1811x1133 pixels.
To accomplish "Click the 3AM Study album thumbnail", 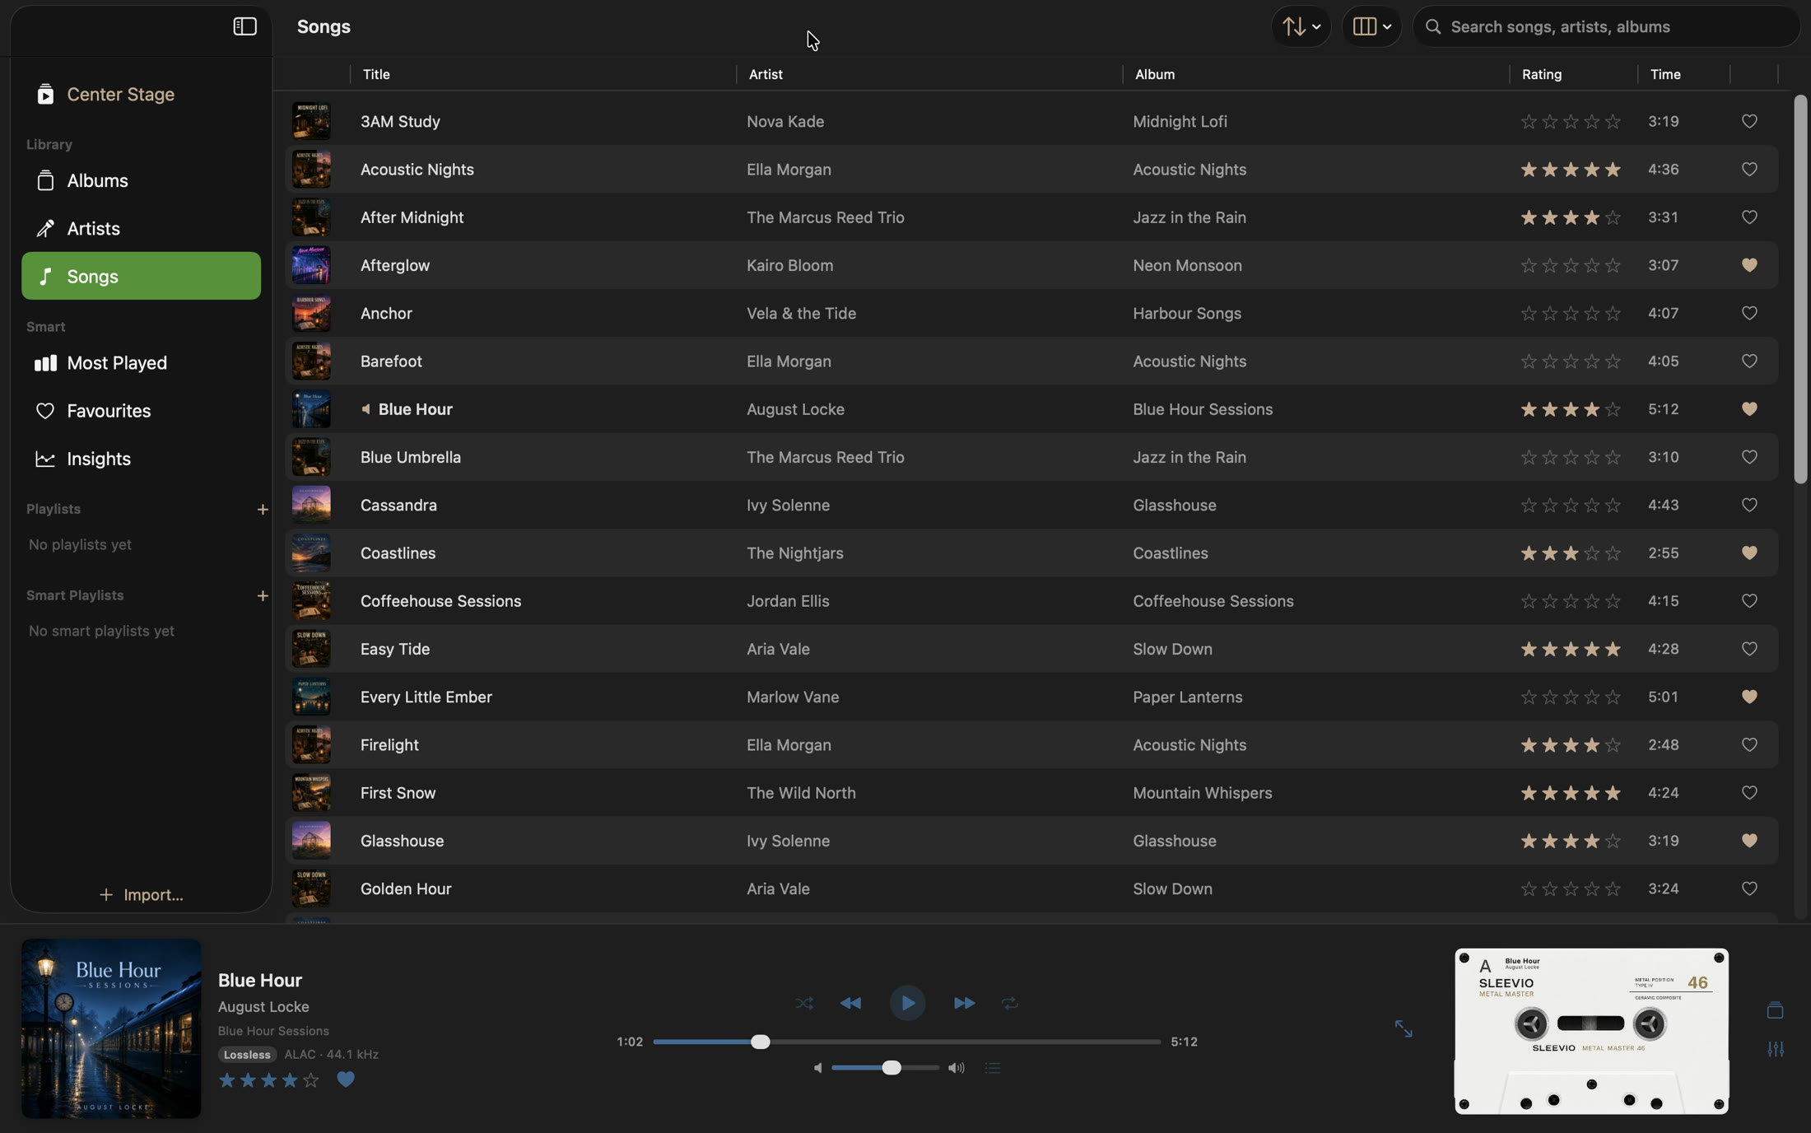I will click(311, 122).
